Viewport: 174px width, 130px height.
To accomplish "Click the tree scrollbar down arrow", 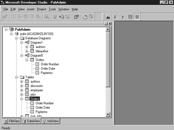I will point(108,115).
